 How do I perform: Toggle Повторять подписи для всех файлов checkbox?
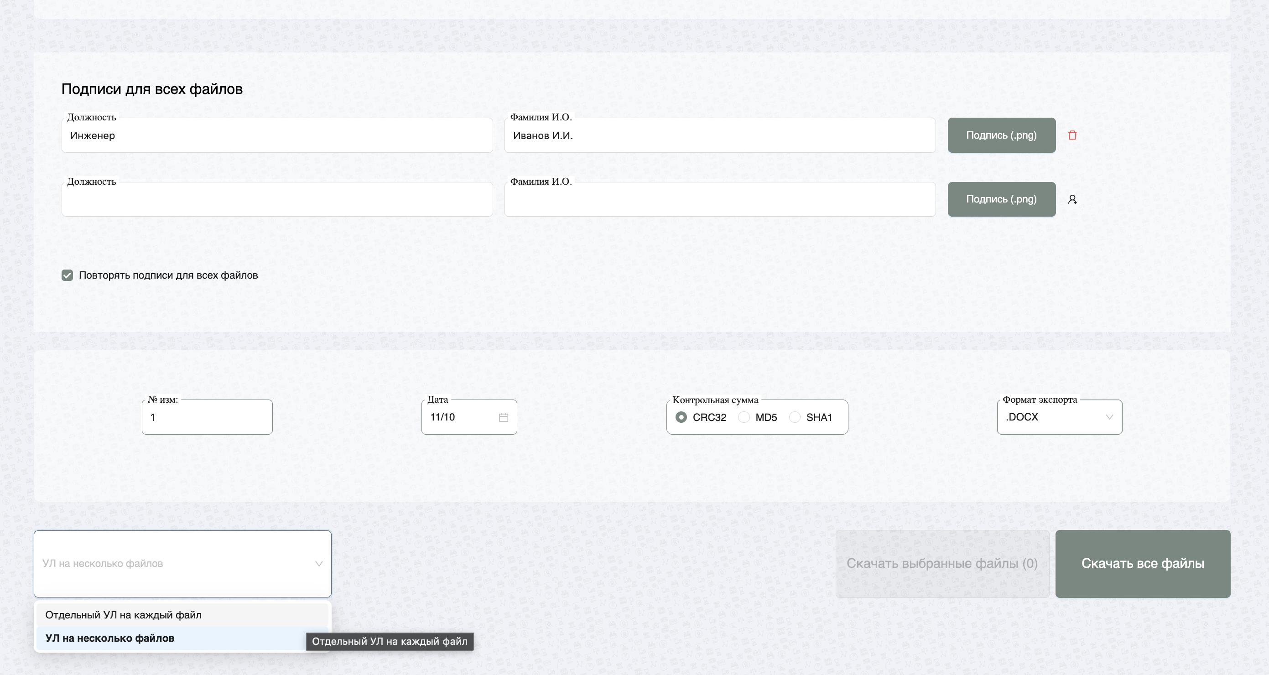[x=68, y=275]
